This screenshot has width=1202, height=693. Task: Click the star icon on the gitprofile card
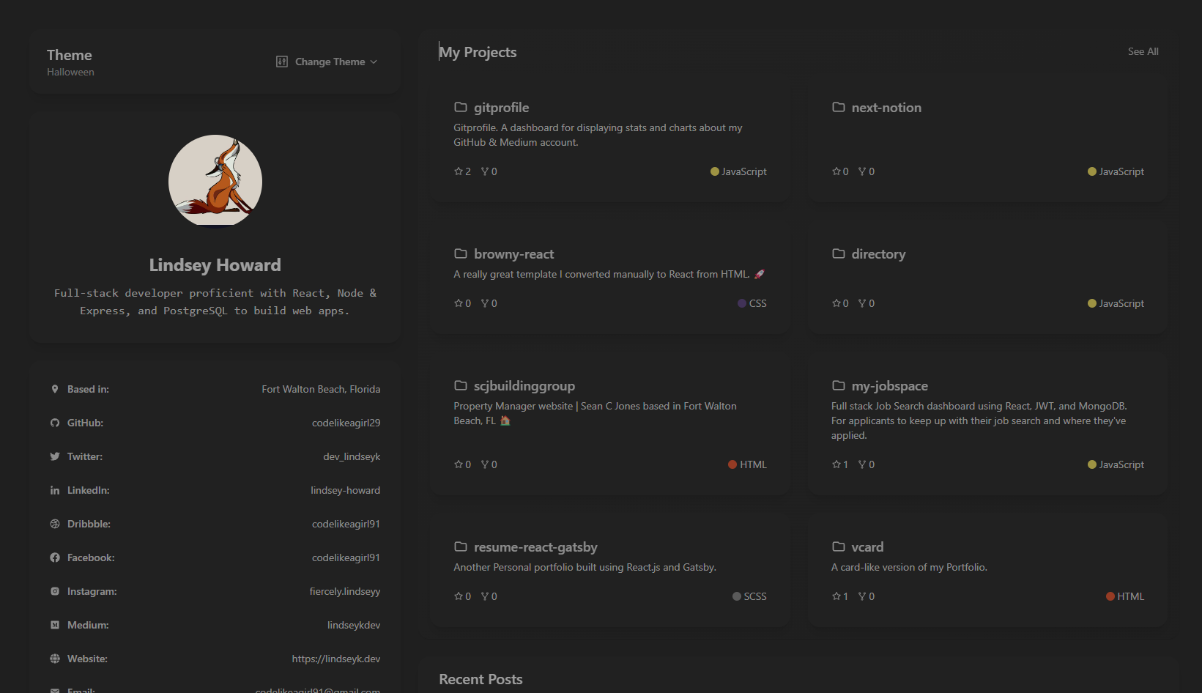(459, 171)
